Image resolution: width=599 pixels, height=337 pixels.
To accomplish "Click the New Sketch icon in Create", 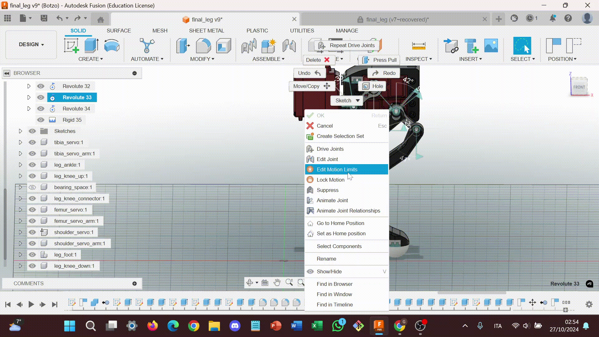I will 71,46.
